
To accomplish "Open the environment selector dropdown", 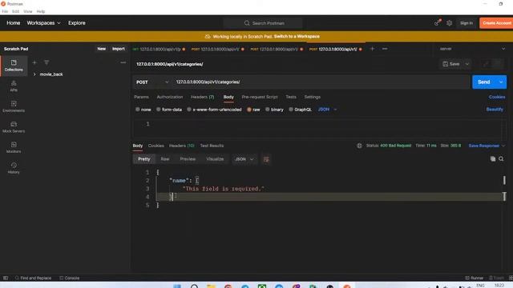I will click(x=472, y=49).
